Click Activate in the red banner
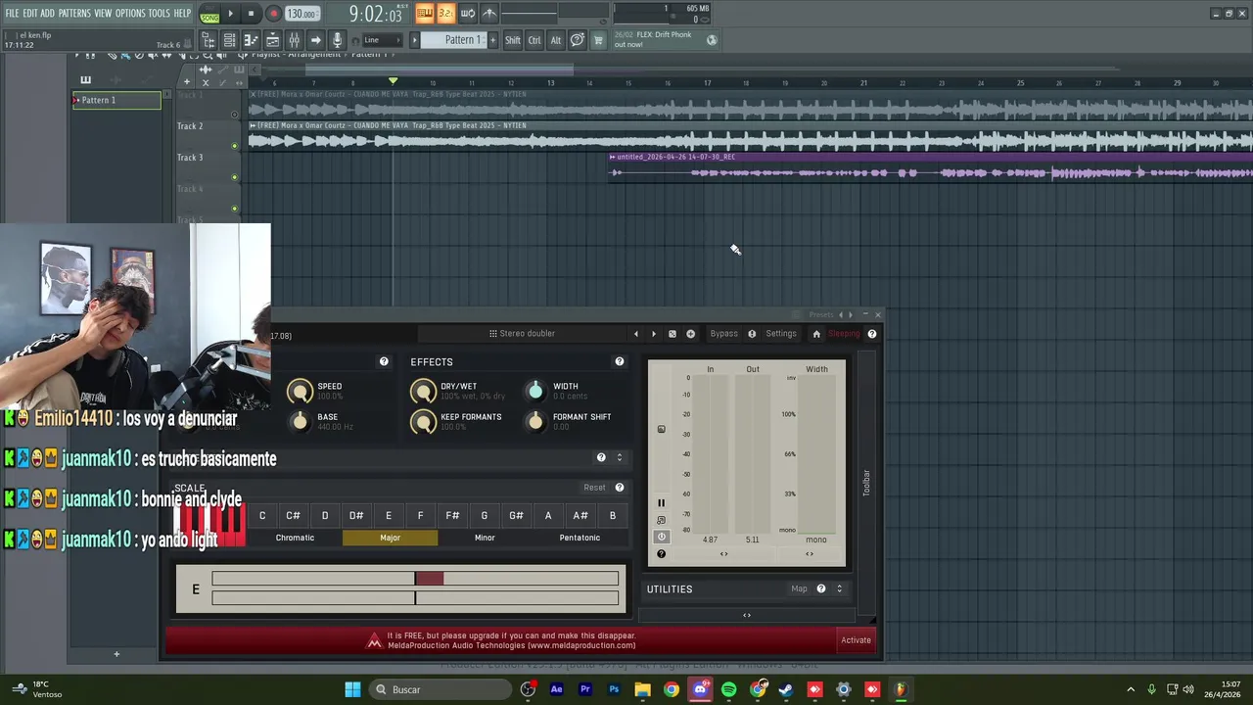This screenshot has width=1253, height=705. click(856, 640)
